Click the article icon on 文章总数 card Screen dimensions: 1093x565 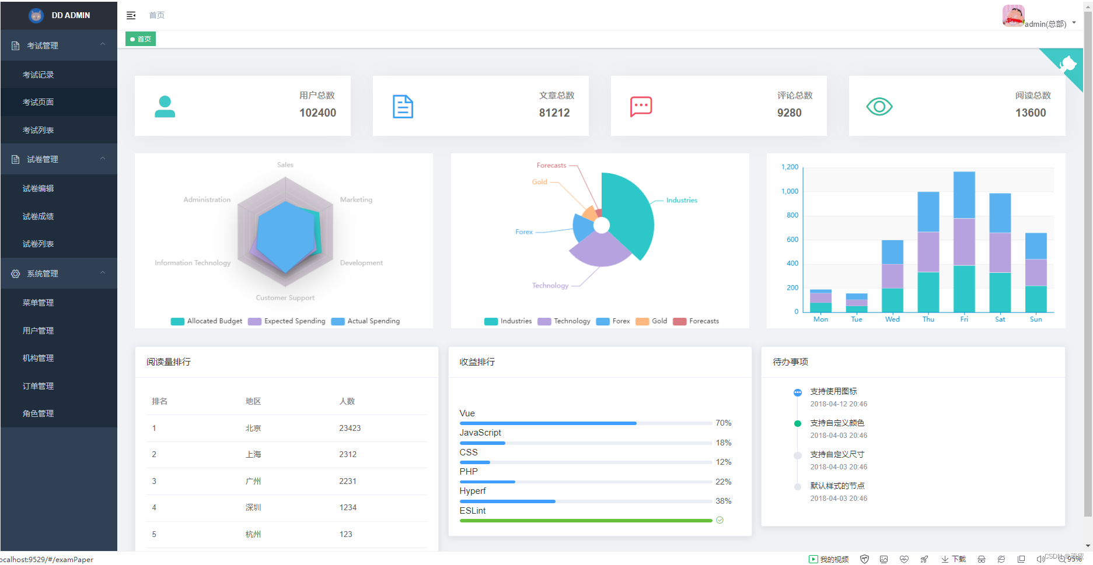(x=403, y=106)
